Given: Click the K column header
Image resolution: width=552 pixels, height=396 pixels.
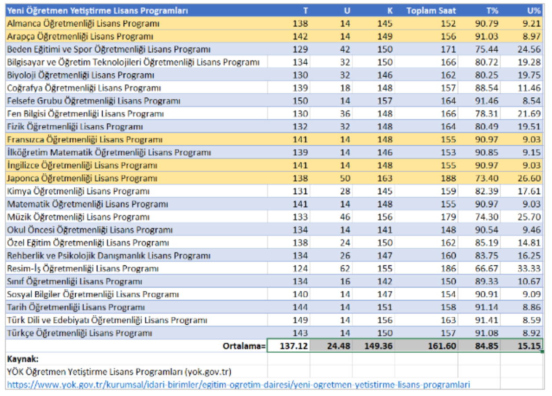Looking at the screenshot, I should point(389,11).
